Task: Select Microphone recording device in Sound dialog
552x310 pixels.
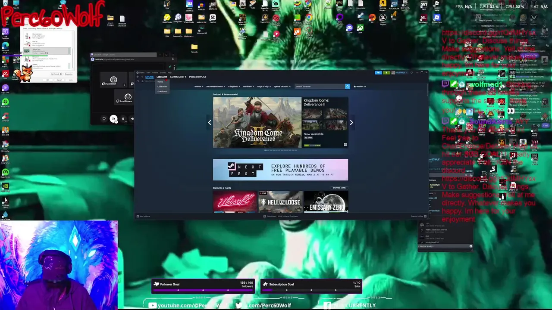Action: click(x=47, y=36)
